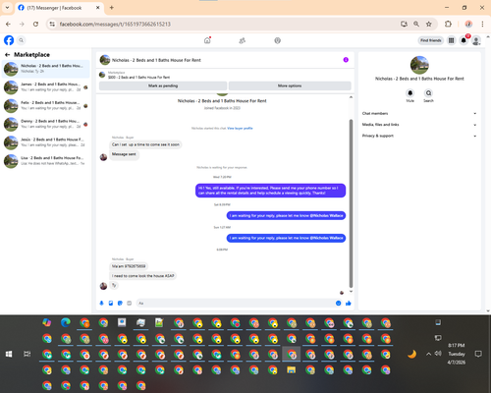Click the choose GIF icon
The height and width of the screenshot is (393, 491).
pos(130,304)
